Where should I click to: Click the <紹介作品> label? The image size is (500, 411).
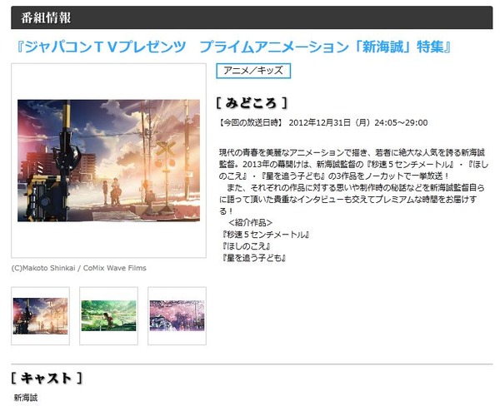pyautogui.click(x=251, y=222)
